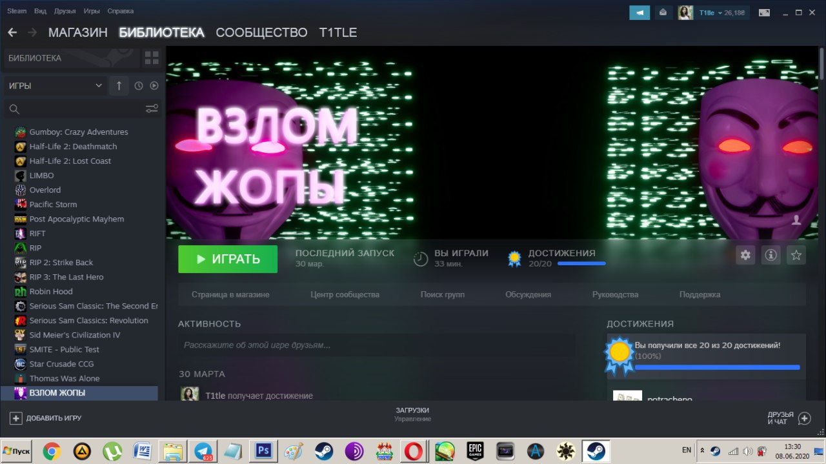The height and width of the screenshot is (464, 826).
Task: Open advanced filter settings icon
Action: [152, 108]
